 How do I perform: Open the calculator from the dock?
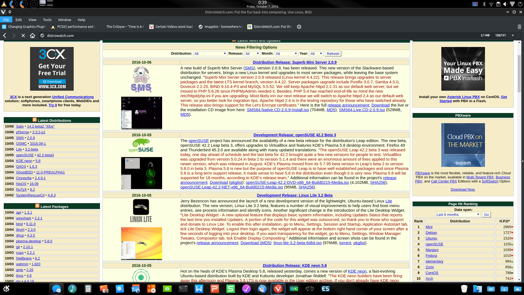151,289
